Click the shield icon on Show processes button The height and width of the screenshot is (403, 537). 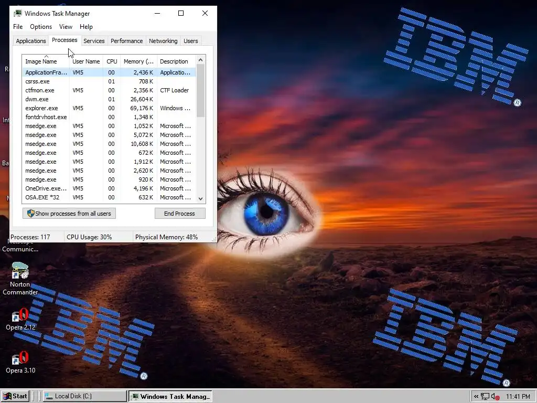[31, 214]
